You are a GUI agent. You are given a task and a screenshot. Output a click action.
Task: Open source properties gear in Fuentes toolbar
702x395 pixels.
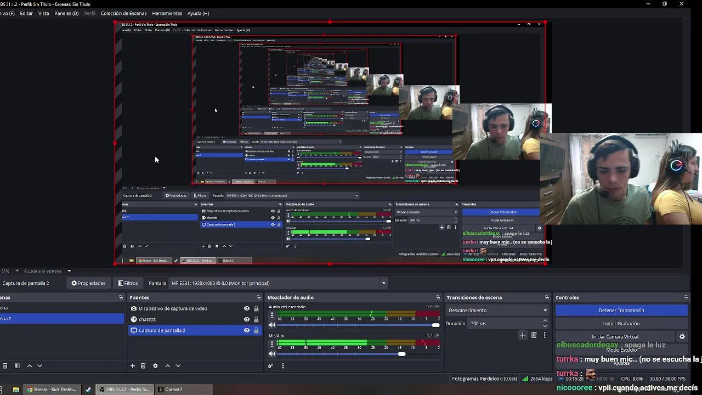[x=155, y=366]
